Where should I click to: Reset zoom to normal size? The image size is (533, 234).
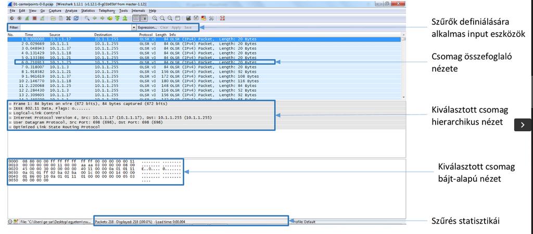pos(170,18)
